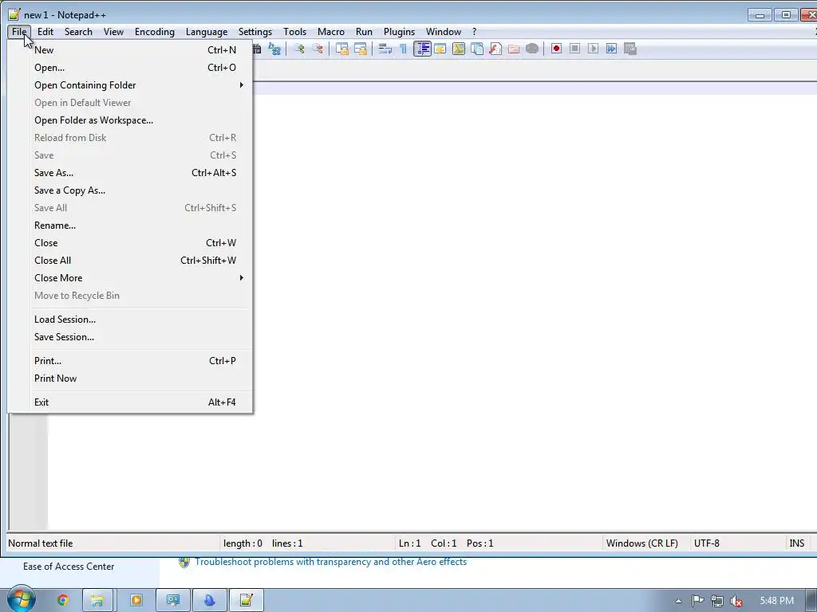Open the Document List toolbar icon
The image size is (817, 612).
[477, 49]
